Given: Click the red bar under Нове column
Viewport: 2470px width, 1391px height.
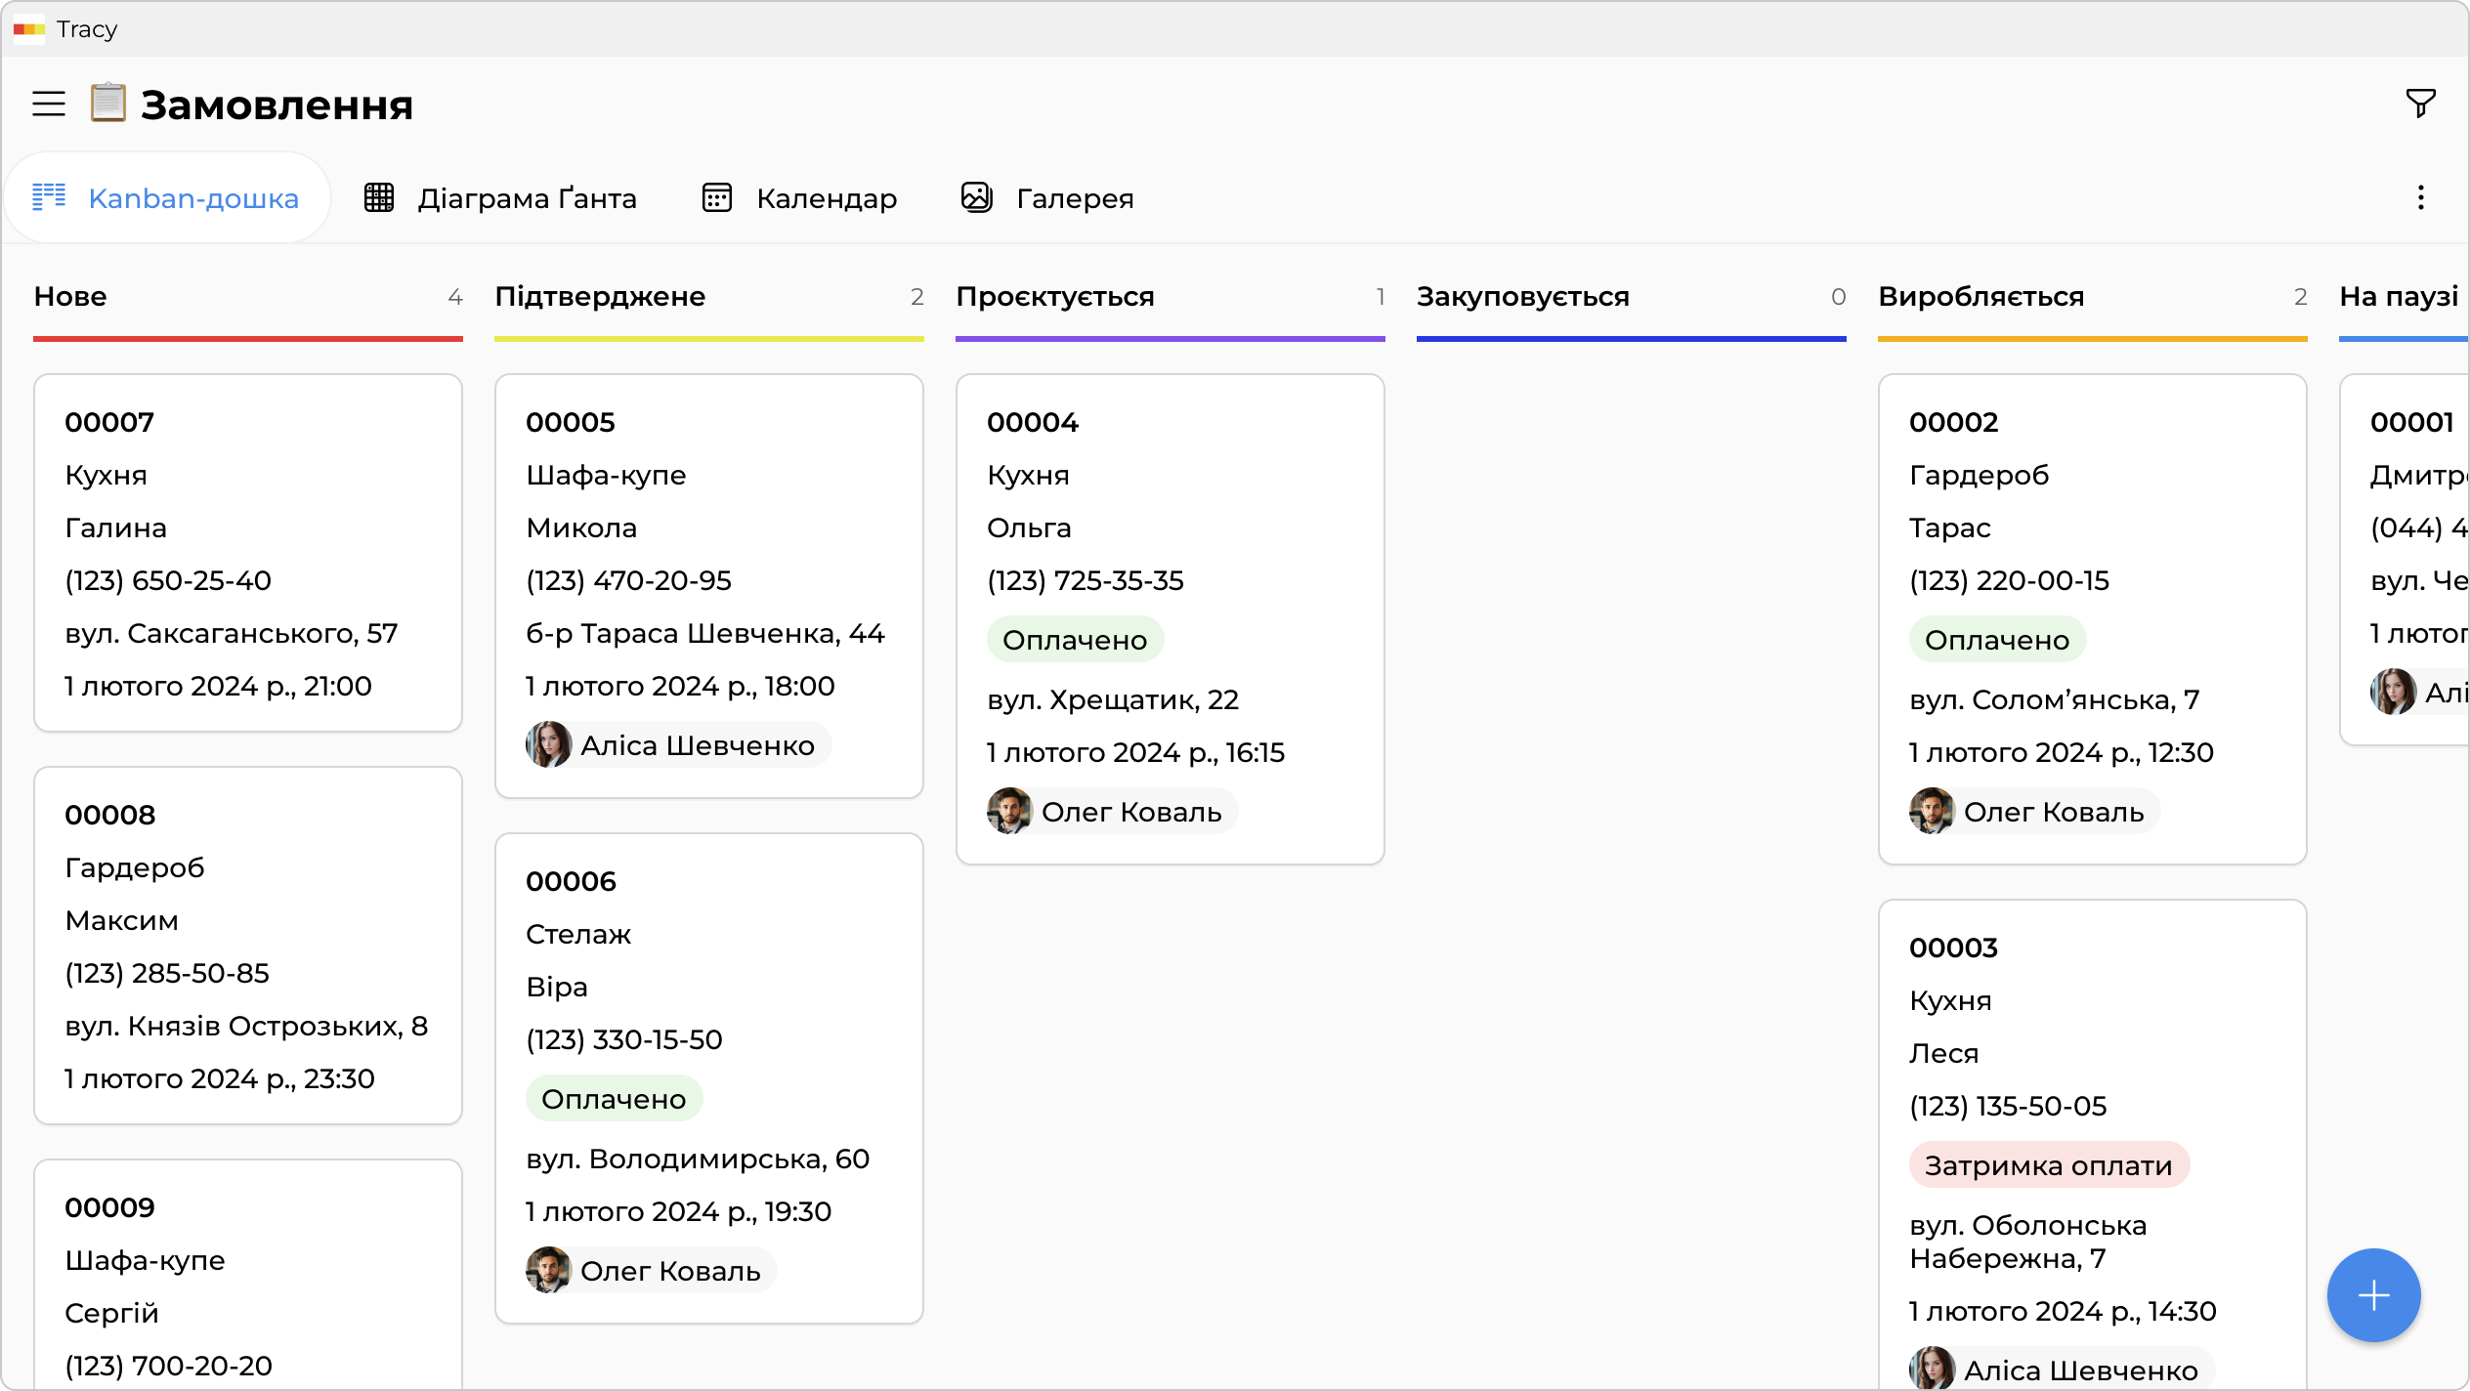Looking at the screenshot, I should (248, 339).
